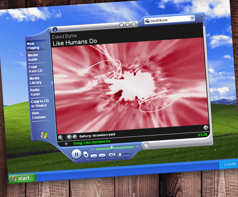Collapse the features taskbar with side chevron
Viewport: 238px width, 197px height.
(x=52, y=82)
